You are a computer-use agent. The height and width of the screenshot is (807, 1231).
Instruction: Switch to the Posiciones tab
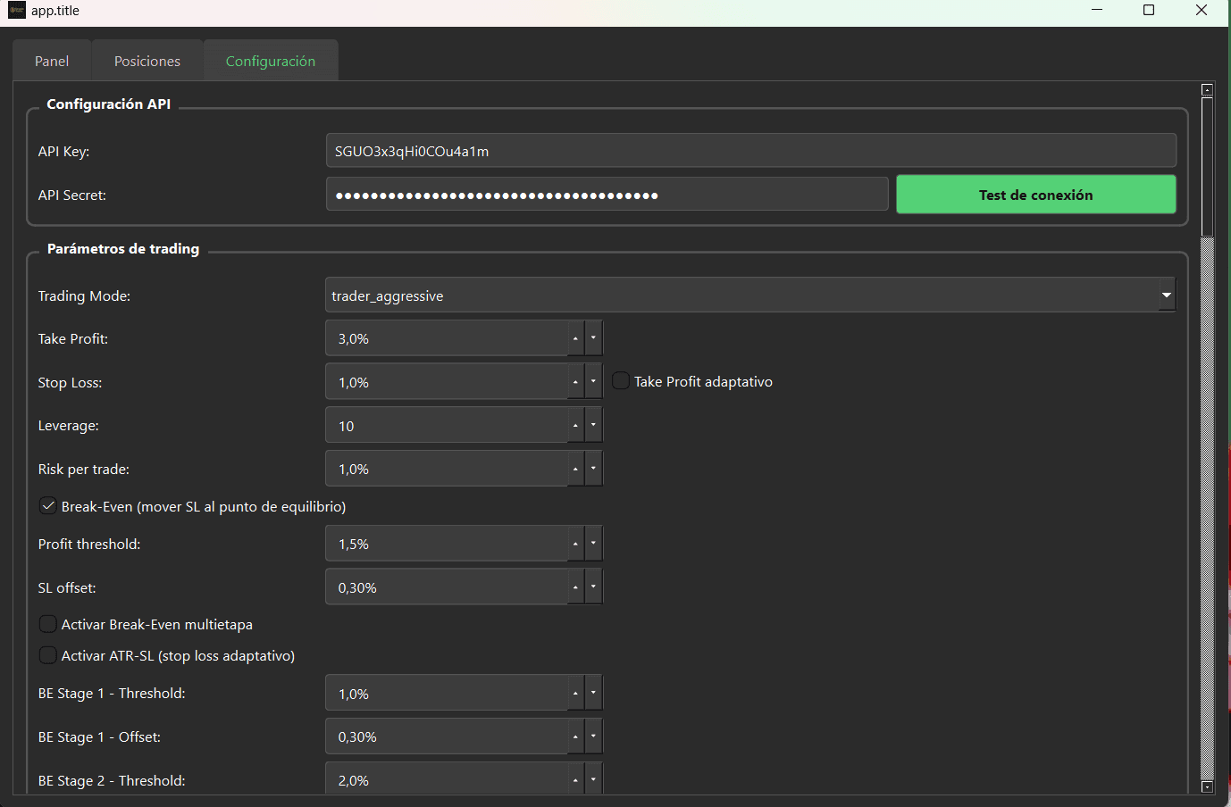(146, 60)
